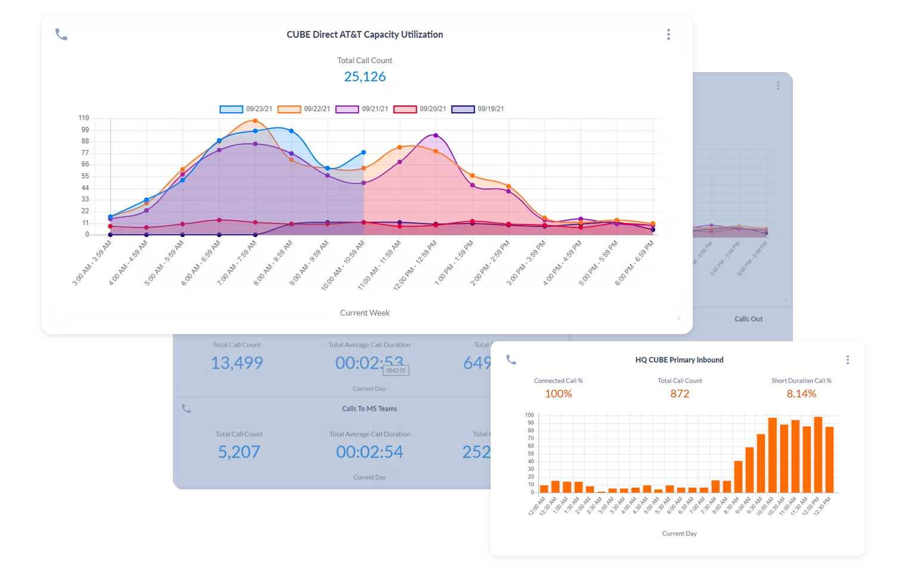This screenshot has height=574, width=908.
Task: Open the three-dot menu of HQ CUBE Primary Inbound
Action: coord(847,360)
